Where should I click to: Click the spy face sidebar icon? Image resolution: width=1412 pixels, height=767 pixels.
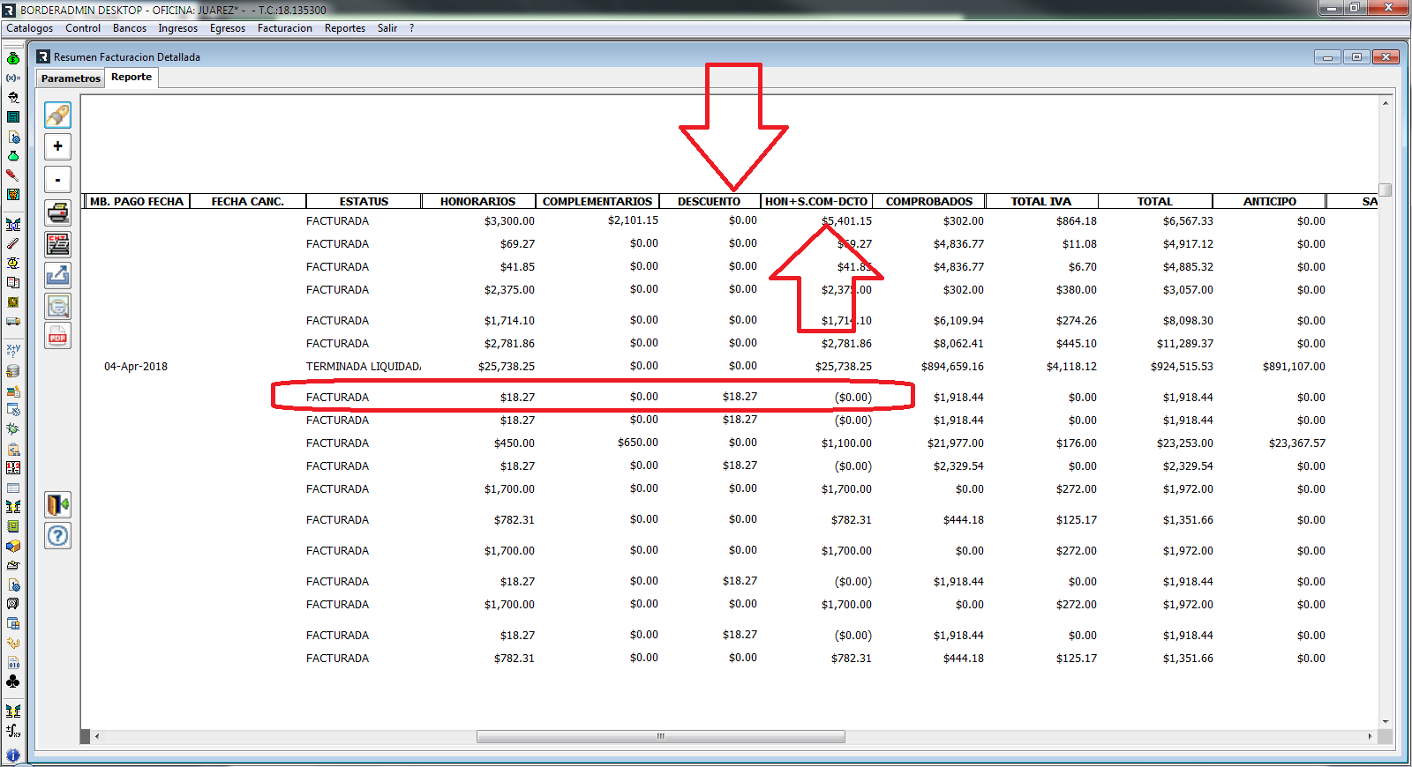click(x=13, y=97)
